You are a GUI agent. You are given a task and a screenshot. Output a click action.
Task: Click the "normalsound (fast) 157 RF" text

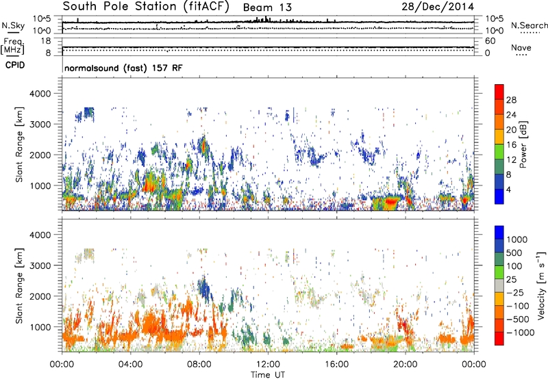[123, 68]
